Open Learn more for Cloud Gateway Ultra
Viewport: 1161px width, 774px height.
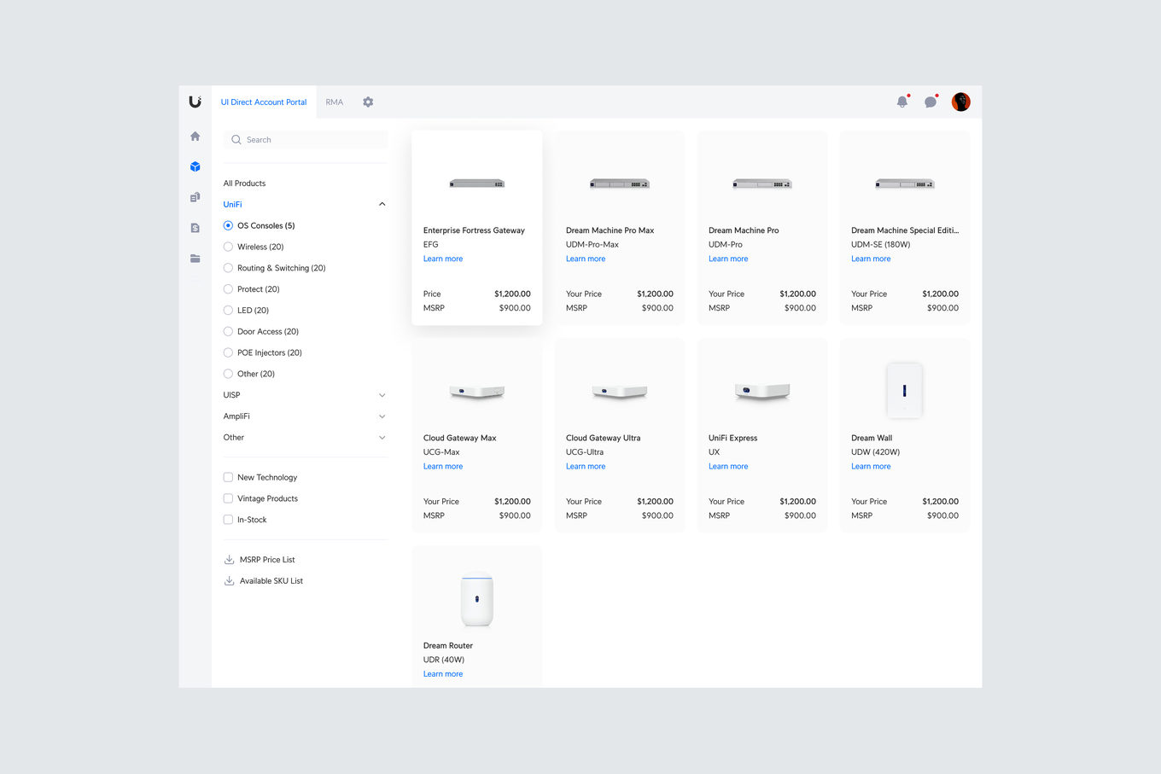(x=586, y=467)
